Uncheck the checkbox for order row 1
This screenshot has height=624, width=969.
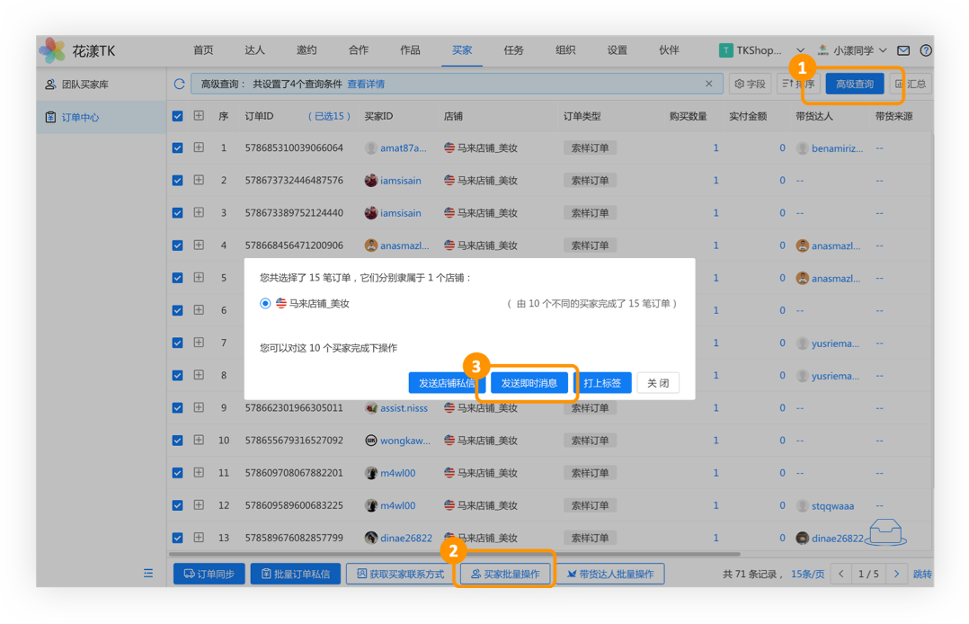177,147
